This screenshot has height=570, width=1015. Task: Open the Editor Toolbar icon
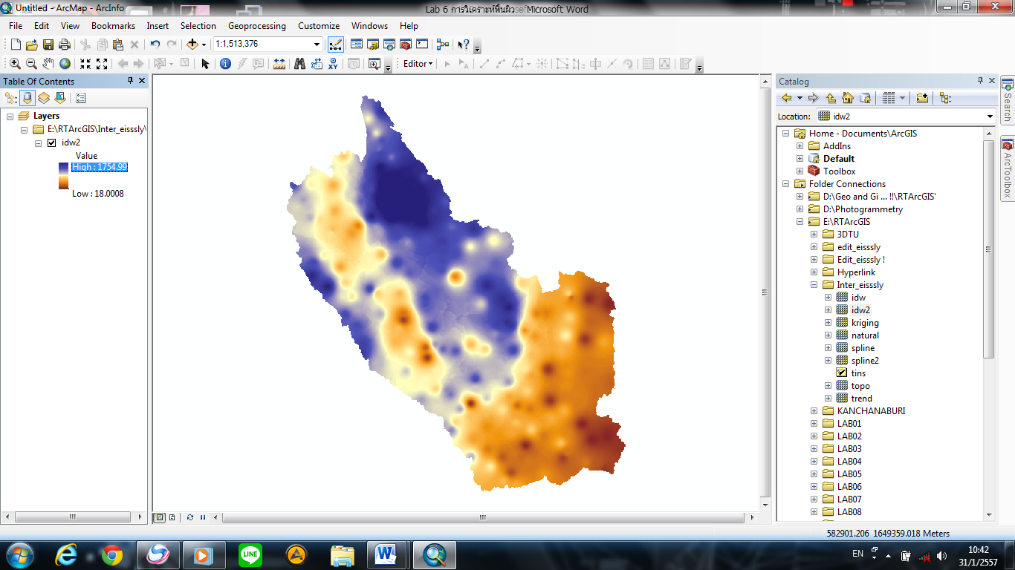point(335,45)
